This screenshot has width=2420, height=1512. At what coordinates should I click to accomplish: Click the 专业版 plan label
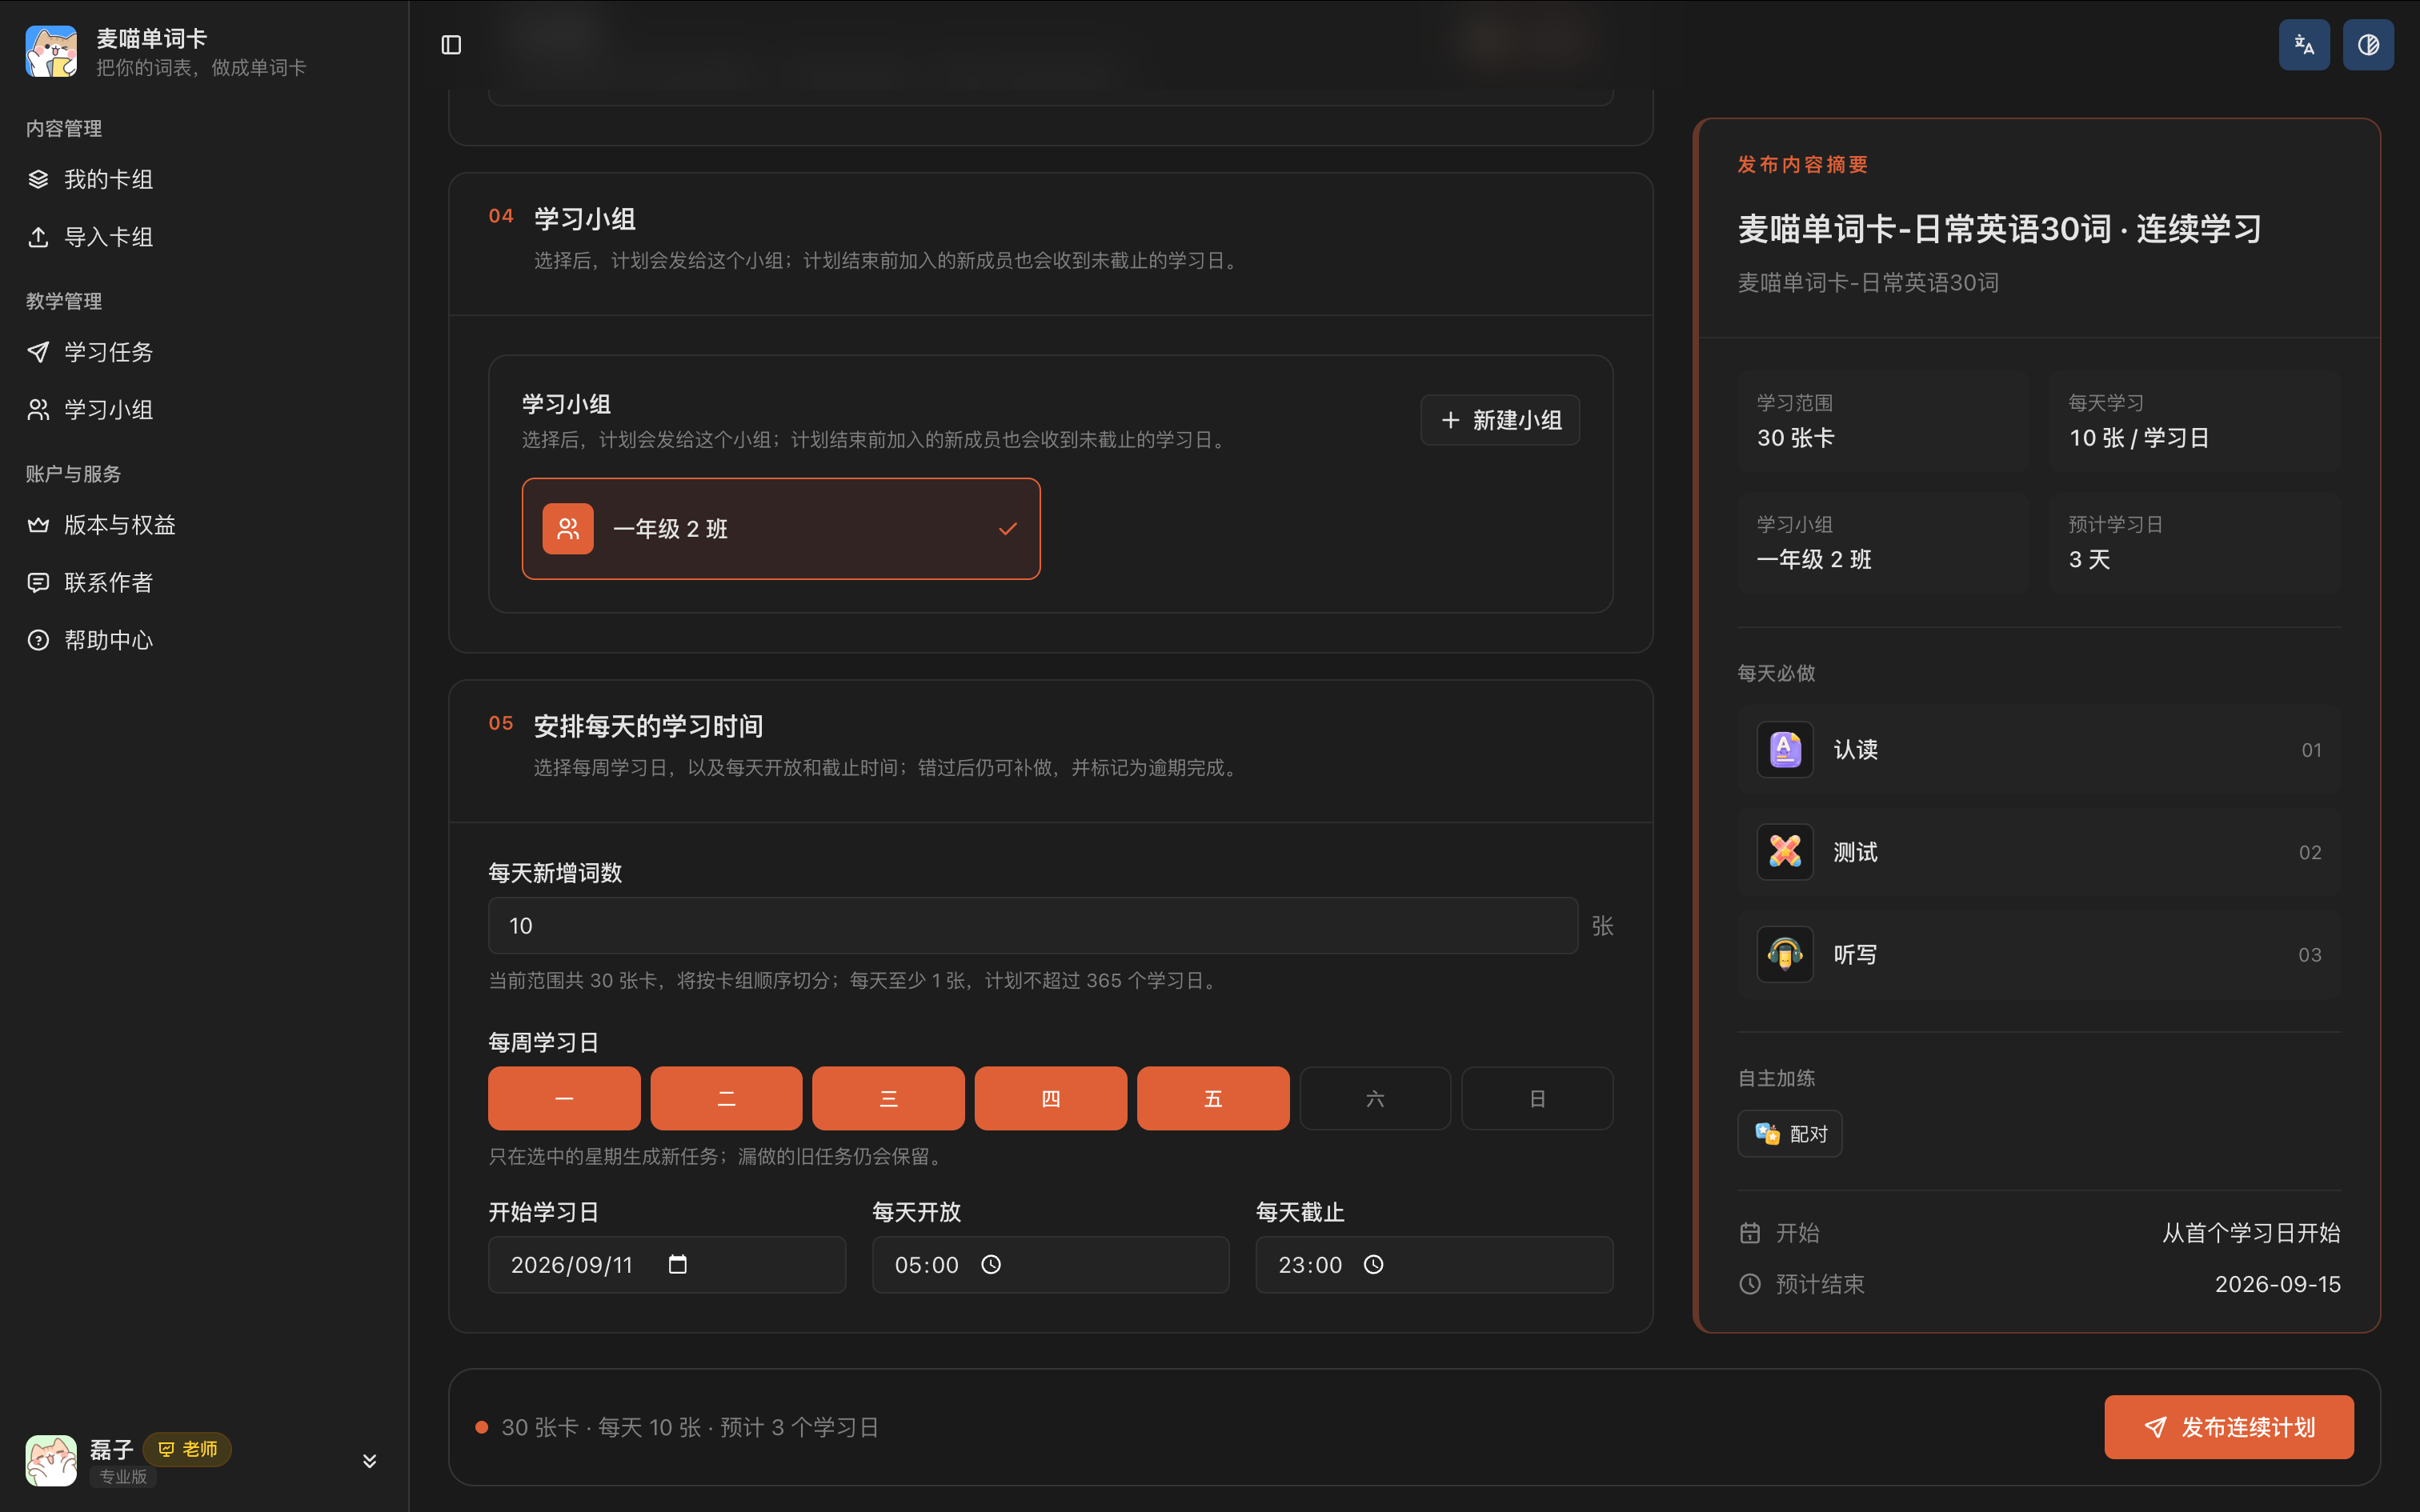pos(123,1476)
